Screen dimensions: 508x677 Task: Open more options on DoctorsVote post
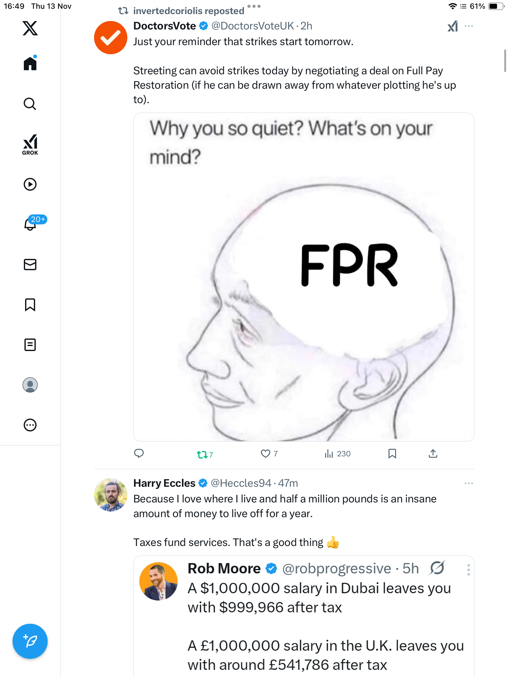468,26
